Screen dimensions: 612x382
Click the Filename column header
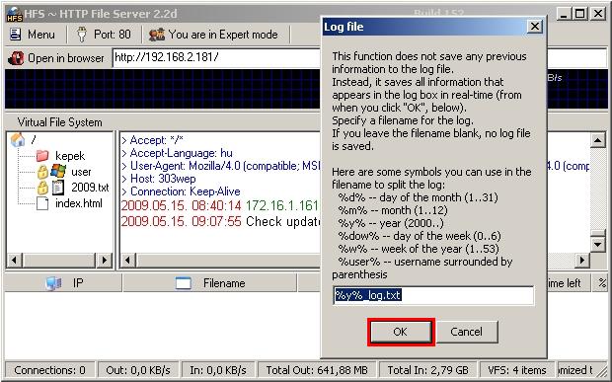210,283
